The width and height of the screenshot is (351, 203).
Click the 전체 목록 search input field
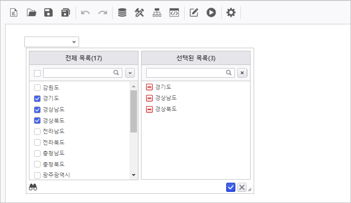pyautogui.click(x=78, y=73)
